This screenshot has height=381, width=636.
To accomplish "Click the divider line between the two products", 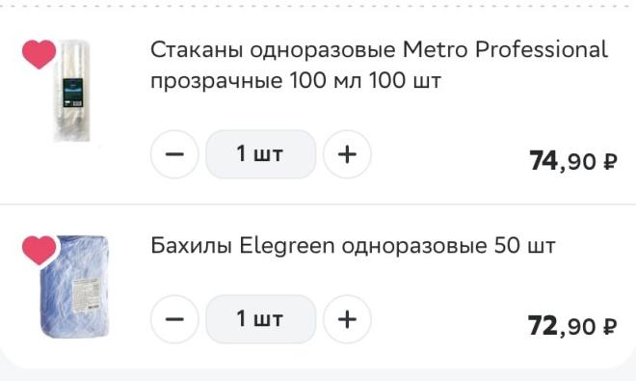I will coord(318,204).
